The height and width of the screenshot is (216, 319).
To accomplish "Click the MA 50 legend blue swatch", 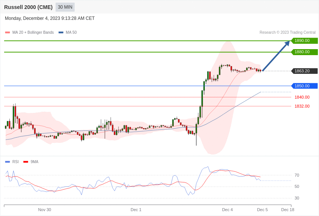I will pos(61,33).
